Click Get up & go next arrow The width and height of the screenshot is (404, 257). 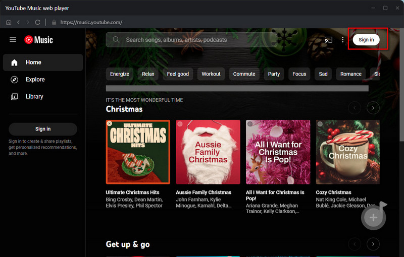pyautogui.click(x=373, y=244)
